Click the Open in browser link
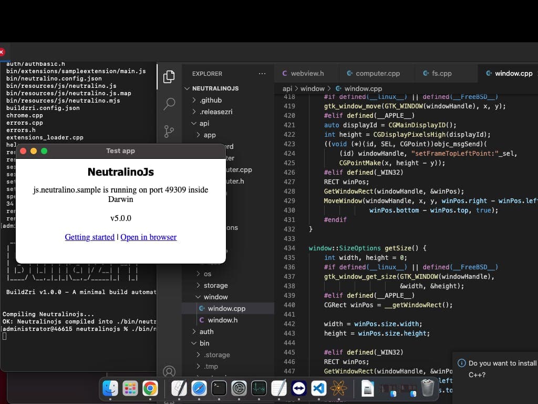The image size is (538, 404). [148, 237]
